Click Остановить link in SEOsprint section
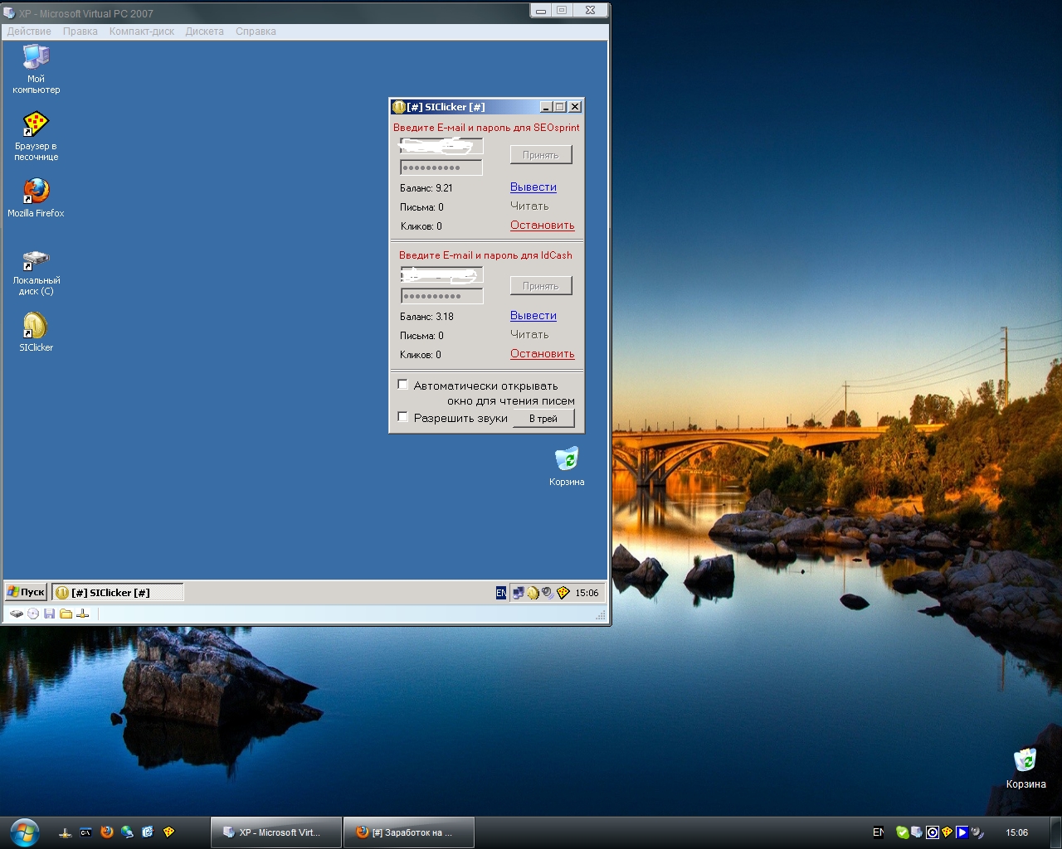Screen dimensions: 1062x849 click(543, 226)
